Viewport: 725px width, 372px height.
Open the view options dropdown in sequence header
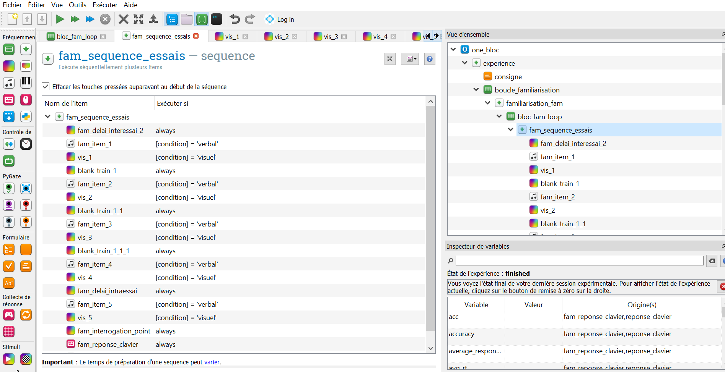click(x=410, y=59)
